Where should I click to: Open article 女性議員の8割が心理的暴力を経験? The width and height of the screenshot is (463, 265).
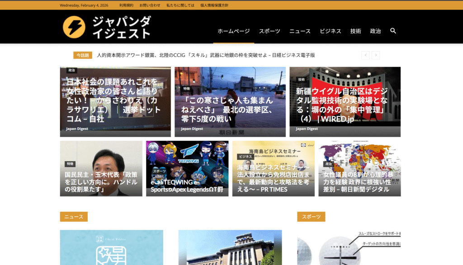tap(358, 182)
